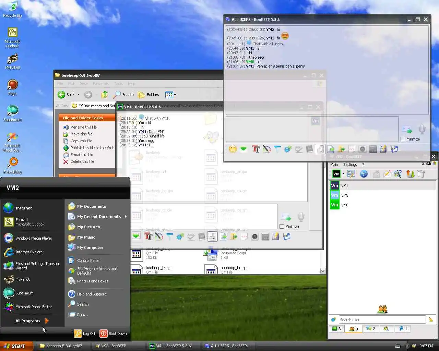Click broom clear icon beside Search user

pos(431,320)
